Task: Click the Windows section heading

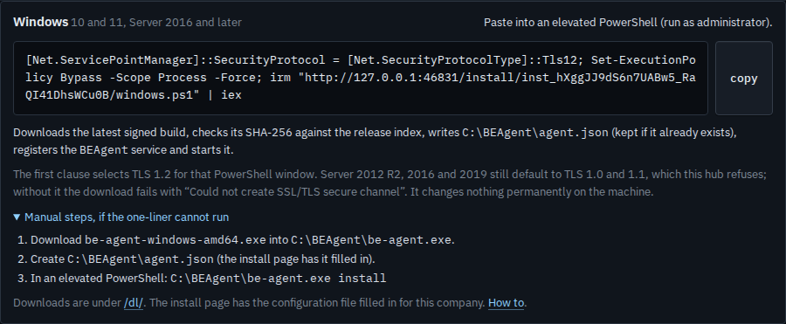Action: pyautogui.click(x=40, y=22)
